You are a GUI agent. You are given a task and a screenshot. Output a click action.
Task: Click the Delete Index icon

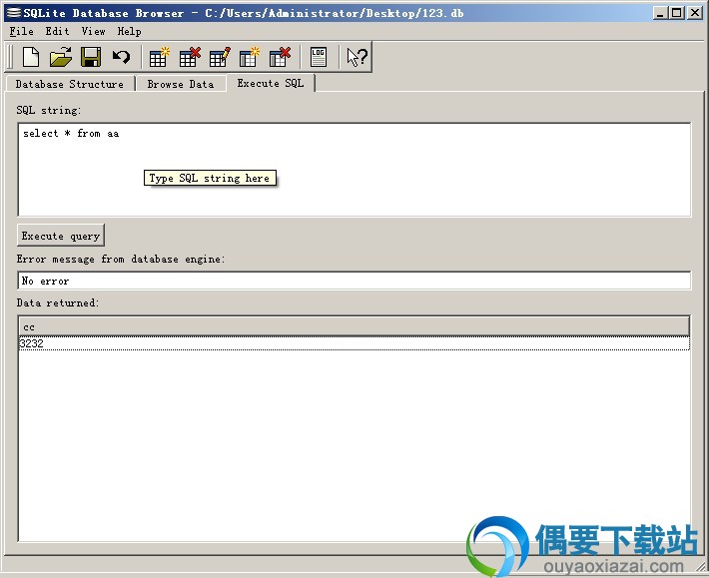(280, 57)
